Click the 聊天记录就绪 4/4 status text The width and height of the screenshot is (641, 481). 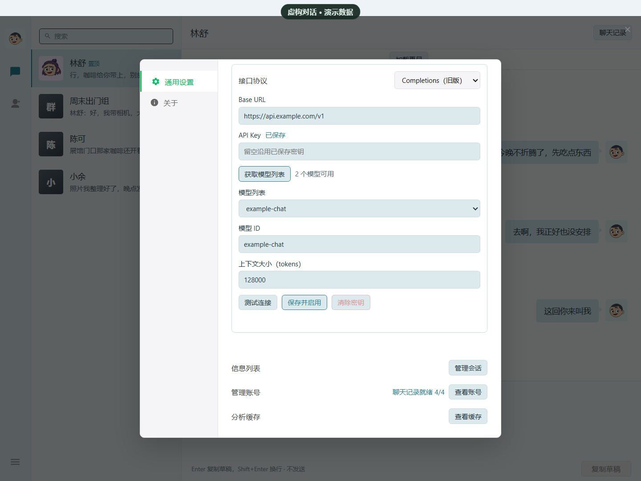(x=418, y=392)
